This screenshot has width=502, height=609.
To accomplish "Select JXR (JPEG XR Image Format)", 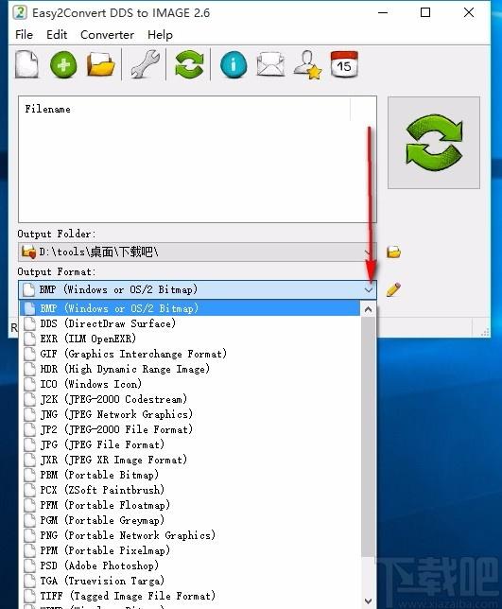I will pos(190,460).
